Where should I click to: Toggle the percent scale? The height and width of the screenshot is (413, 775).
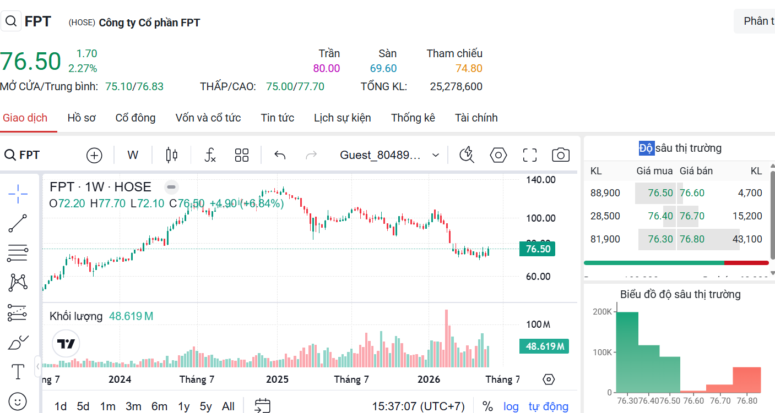click(487, 406)
